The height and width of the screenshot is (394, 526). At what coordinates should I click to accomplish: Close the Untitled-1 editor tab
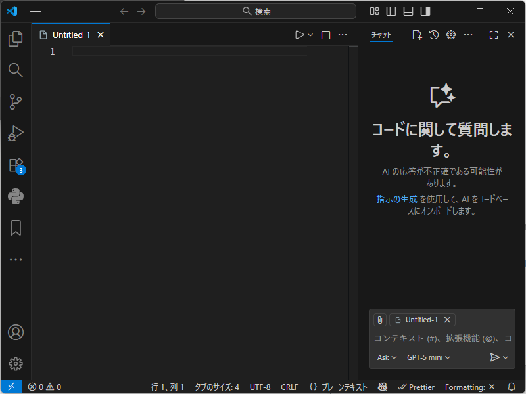pyautogui.click(x=101, y=35)
